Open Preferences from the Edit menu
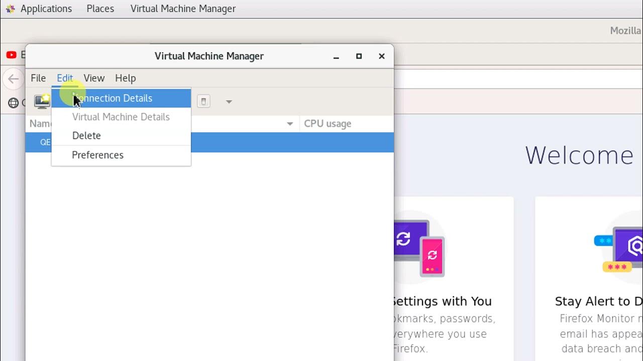Screen dimensions: 643x361 click(97, 155)
